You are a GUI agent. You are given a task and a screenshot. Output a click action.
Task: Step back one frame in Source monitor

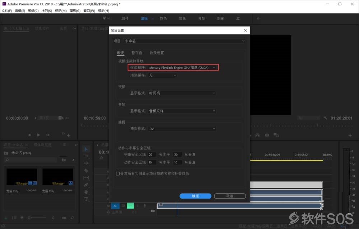point(29,135)
